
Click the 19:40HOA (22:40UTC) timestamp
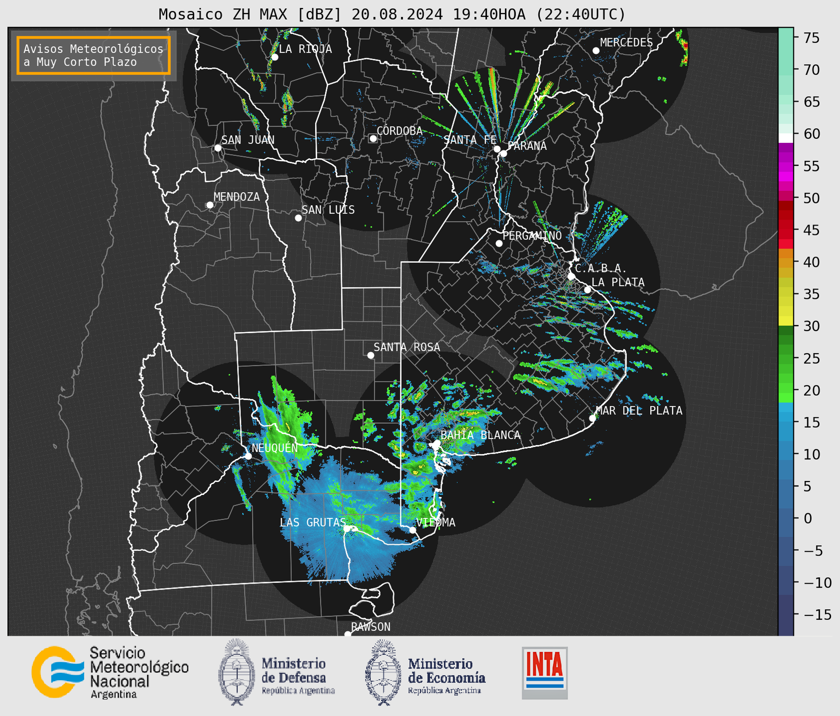[x=539, y=14]
